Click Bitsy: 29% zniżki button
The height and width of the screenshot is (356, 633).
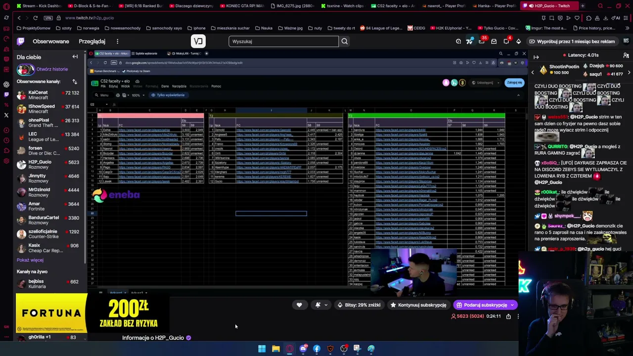[359, 305]
